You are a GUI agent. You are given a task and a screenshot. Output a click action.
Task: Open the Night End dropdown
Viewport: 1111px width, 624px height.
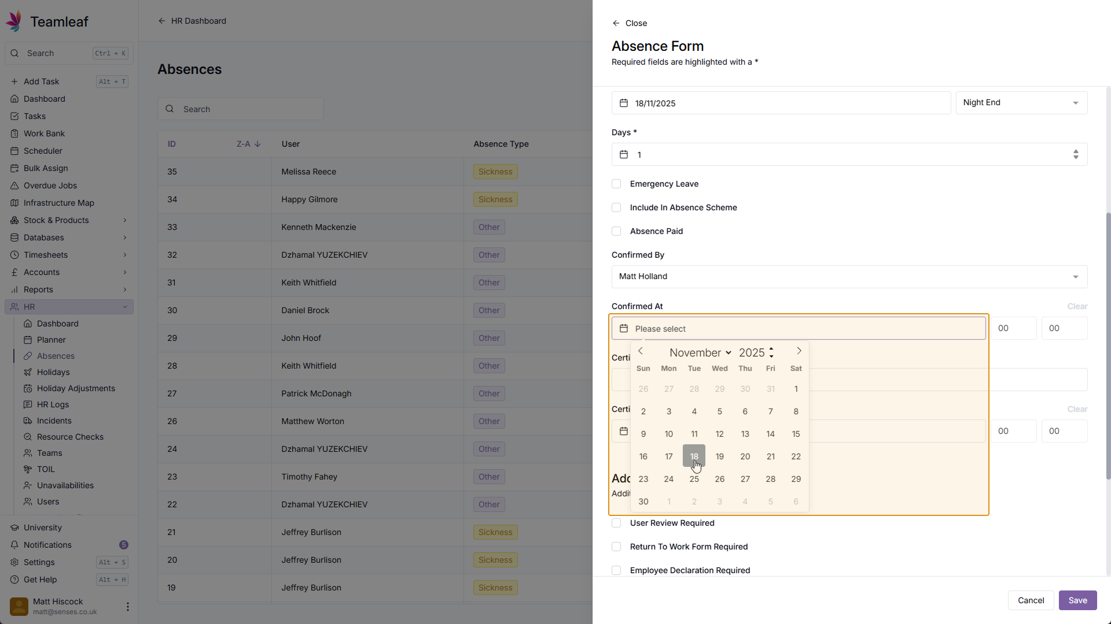coord(1021,103)
